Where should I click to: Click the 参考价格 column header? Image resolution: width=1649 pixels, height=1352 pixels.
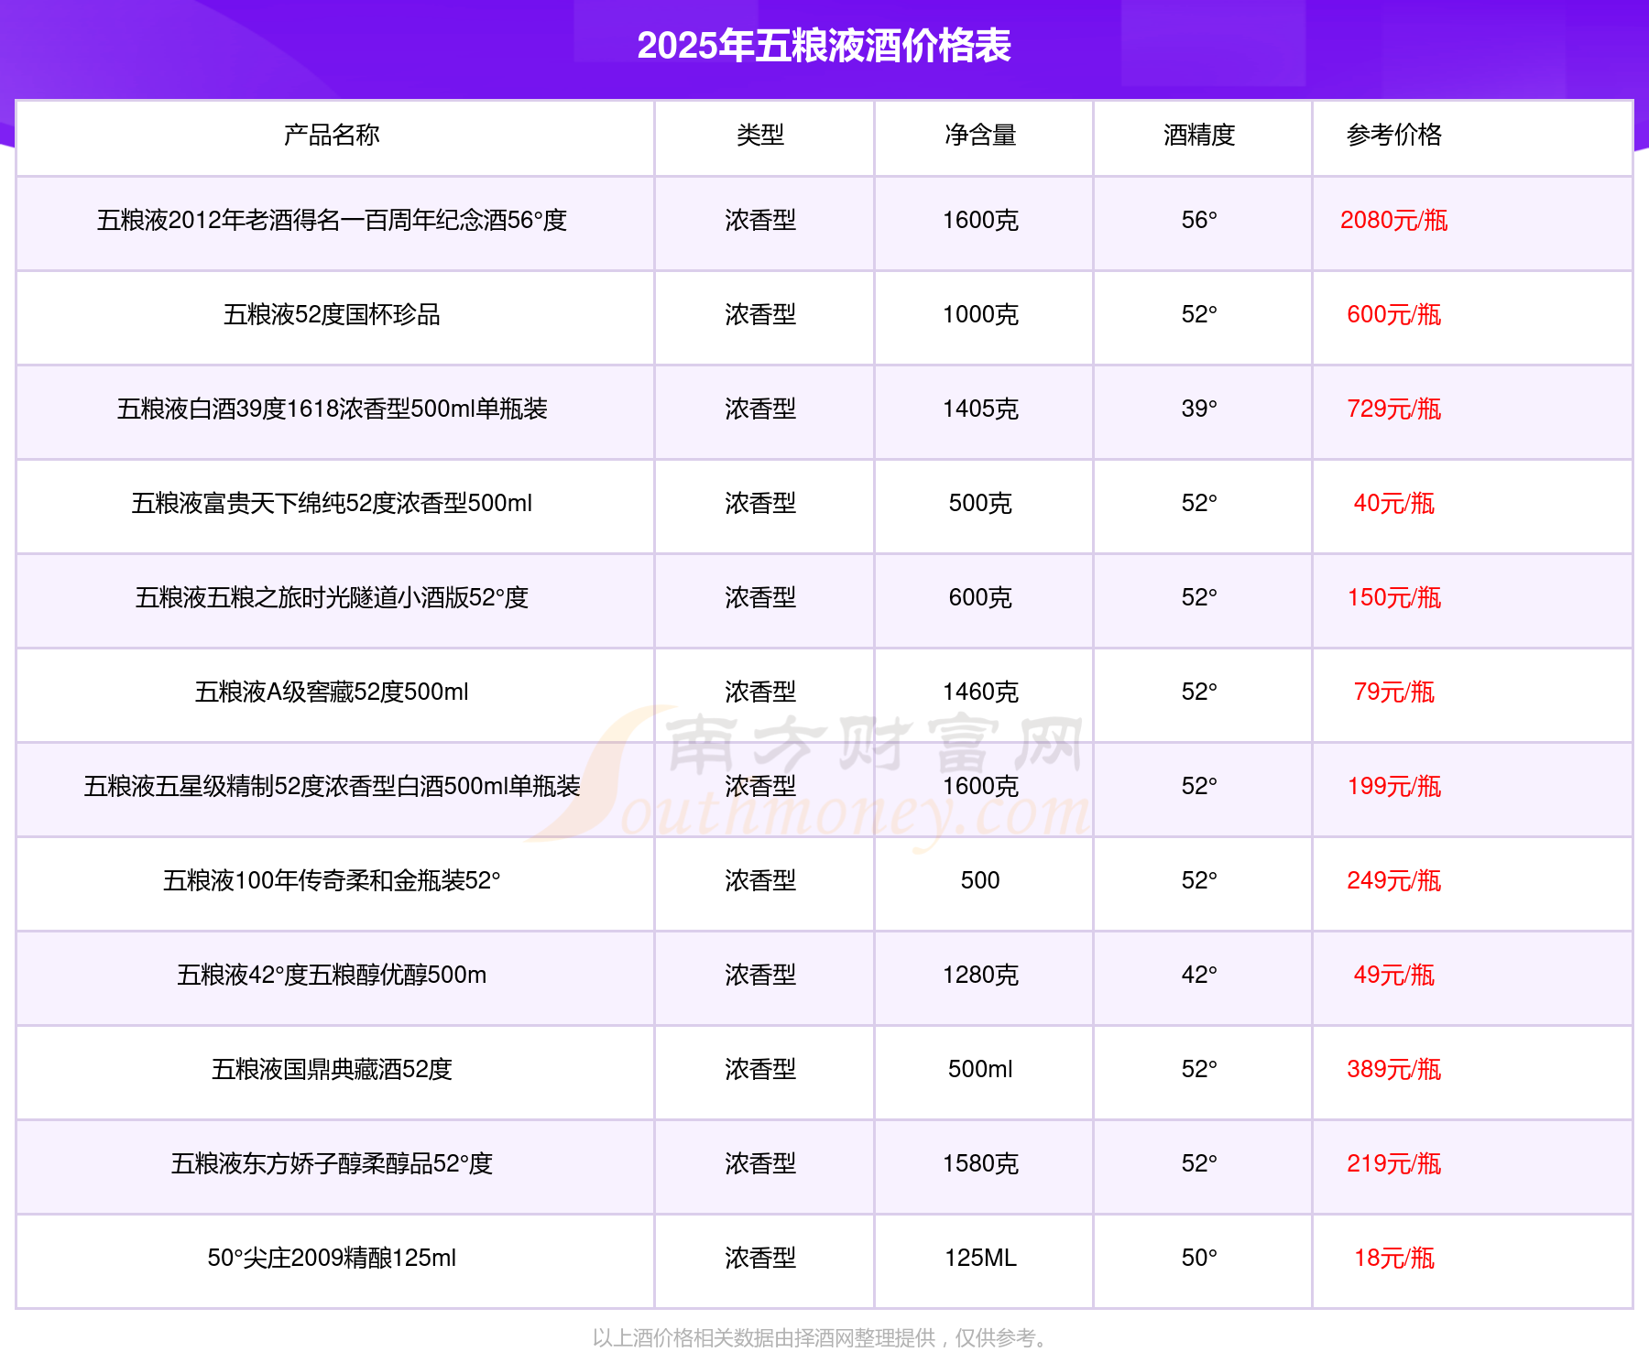[x=1393, y=136]
